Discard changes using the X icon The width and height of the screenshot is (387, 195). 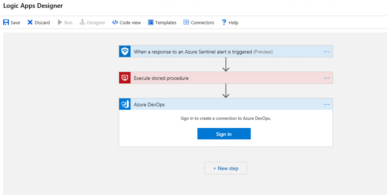30,22
